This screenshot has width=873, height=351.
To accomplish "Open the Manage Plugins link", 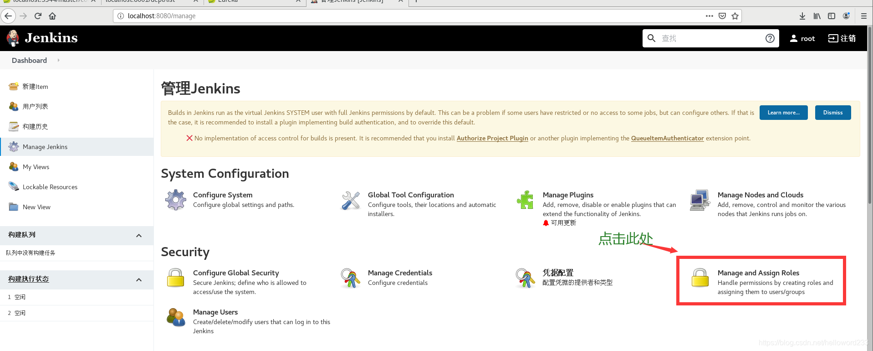I will [x=568, y=195].
